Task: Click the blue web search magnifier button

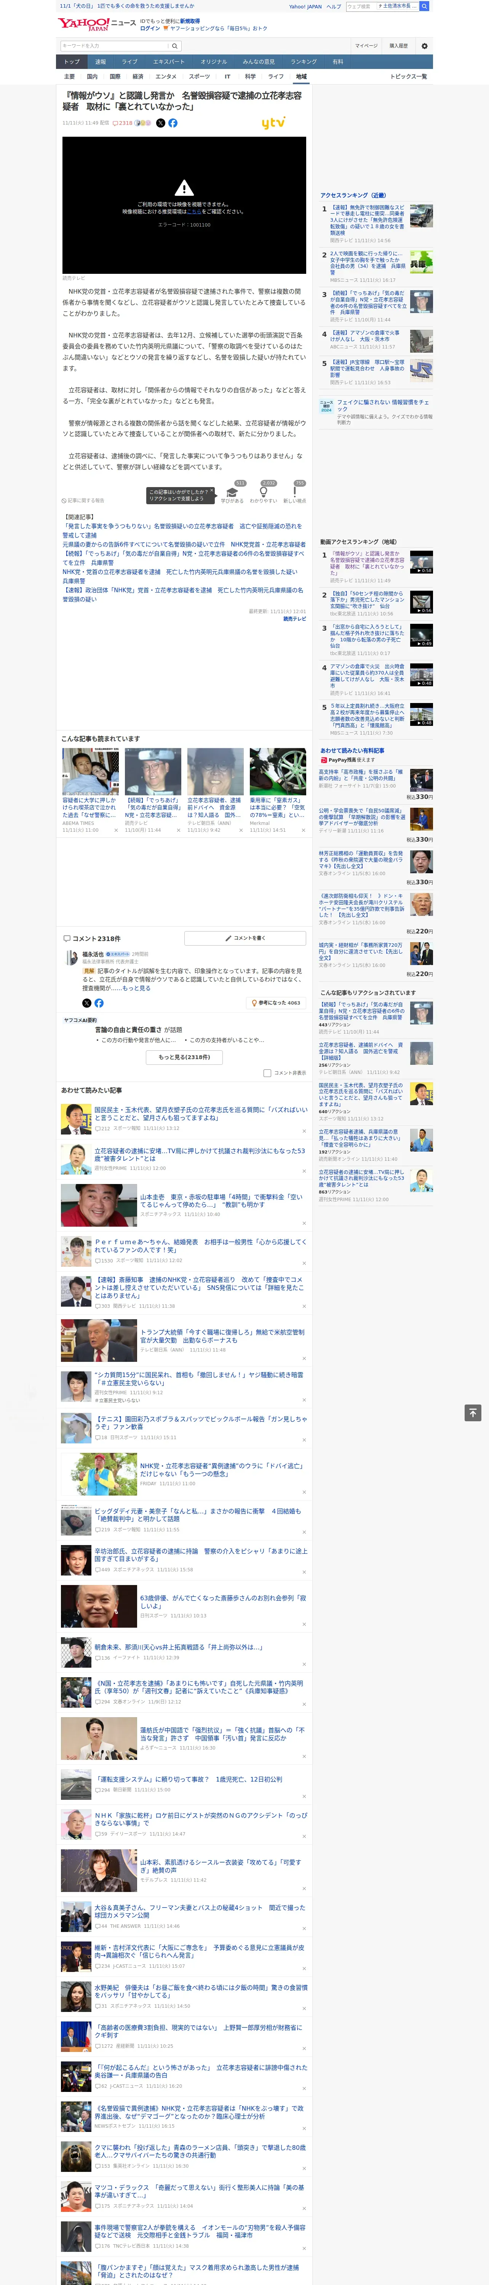Action: coord(424,6)
